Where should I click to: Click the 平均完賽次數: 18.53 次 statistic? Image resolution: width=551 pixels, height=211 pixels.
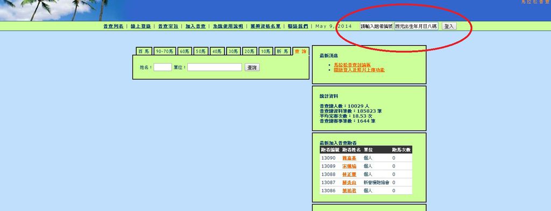[346, 116]
